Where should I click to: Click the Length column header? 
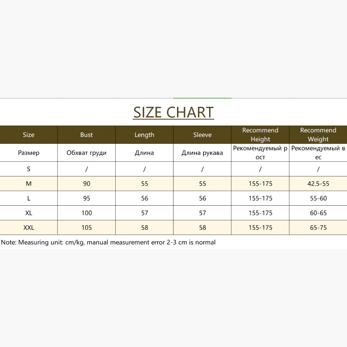coord(144,135)
